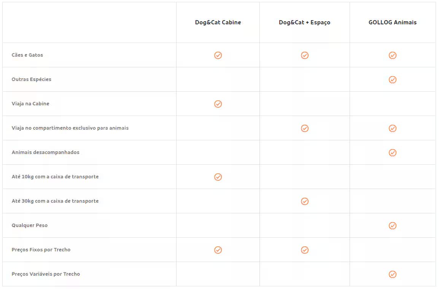The image size is (439, 289).
Task: Click the Preços Variáveis por Trecho checkmark
Action: tap(393, 274)
